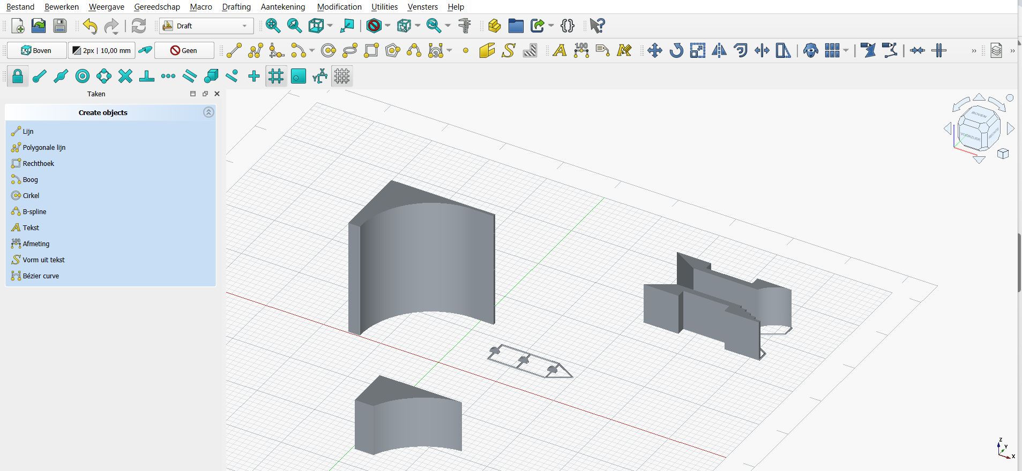Open the Vensters menu
Image resolution: width=1022 pixels, height=471 pixels.
pos(422,7)
